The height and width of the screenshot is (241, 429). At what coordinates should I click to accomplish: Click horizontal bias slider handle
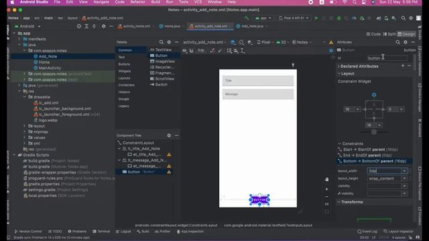point(374,132)
